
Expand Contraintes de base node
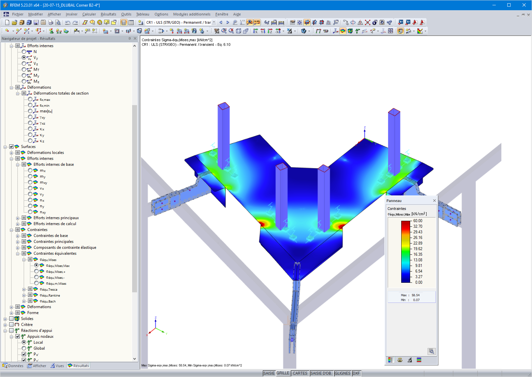(18, 236)
